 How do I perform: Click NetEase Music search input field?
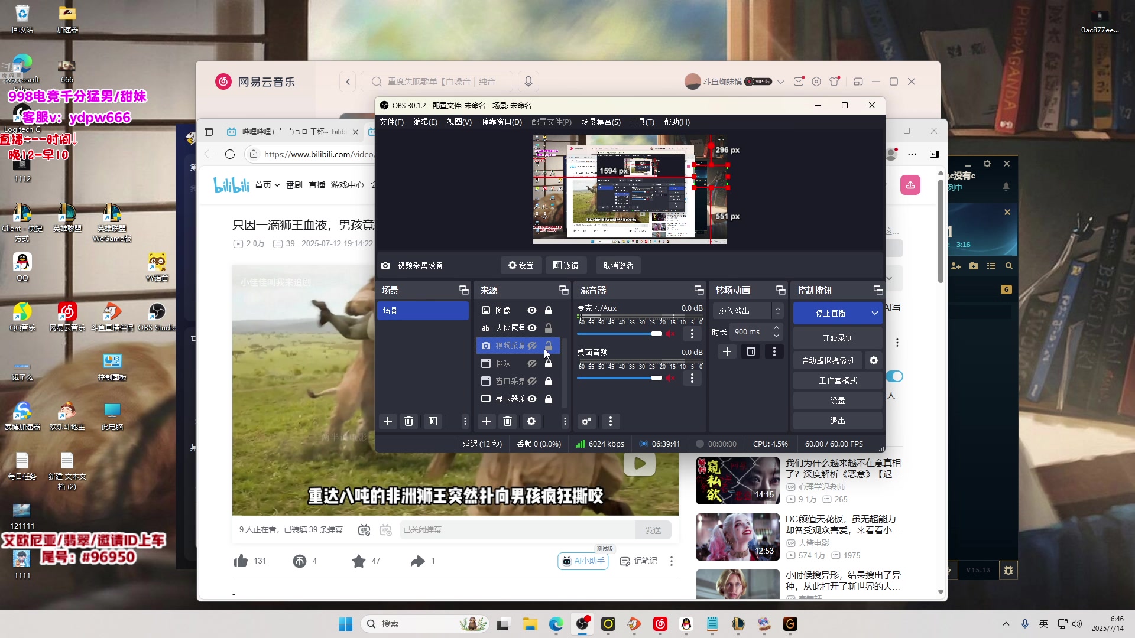(437, 82)
